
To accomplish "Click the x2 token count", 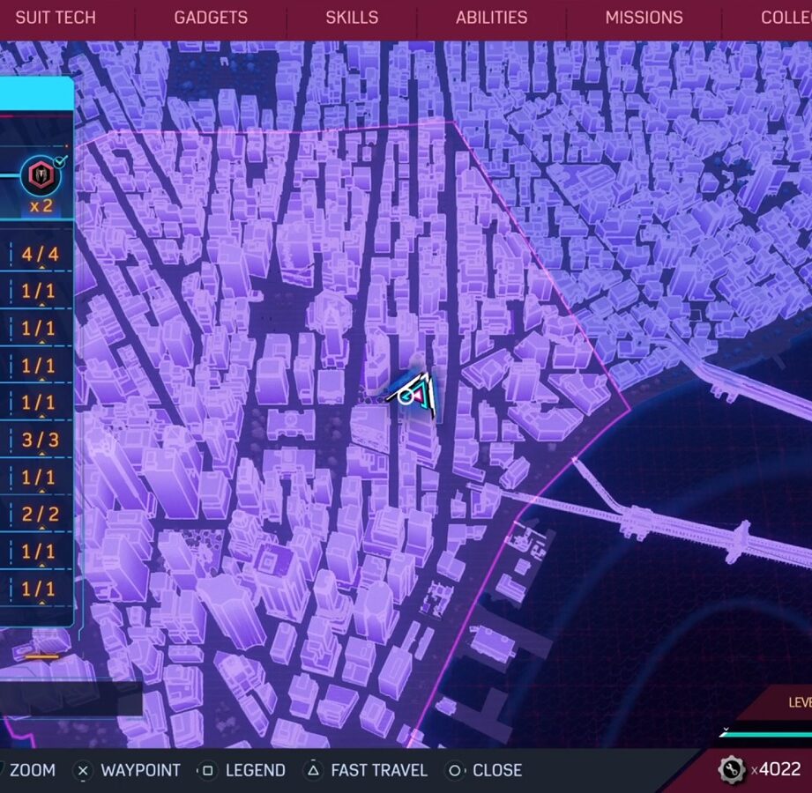I will (x=41, y=206).
